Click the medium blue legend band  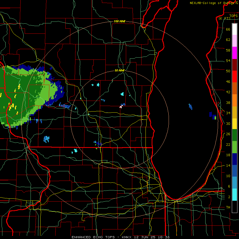pyautogui.click(x=234, y=171)
